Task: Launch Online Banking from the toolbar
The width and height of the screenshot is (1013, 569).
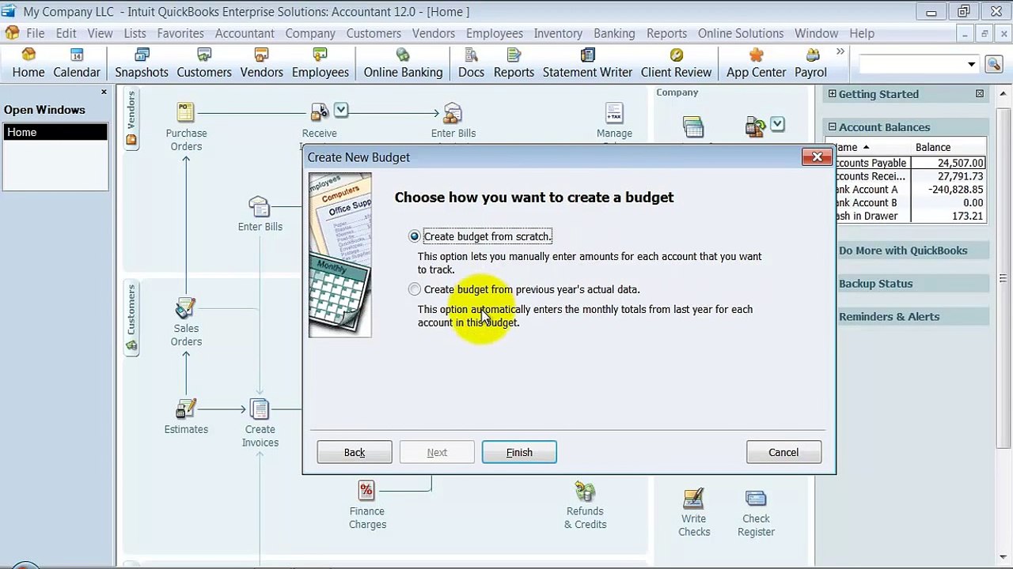Action: click(x=403, y=63)
